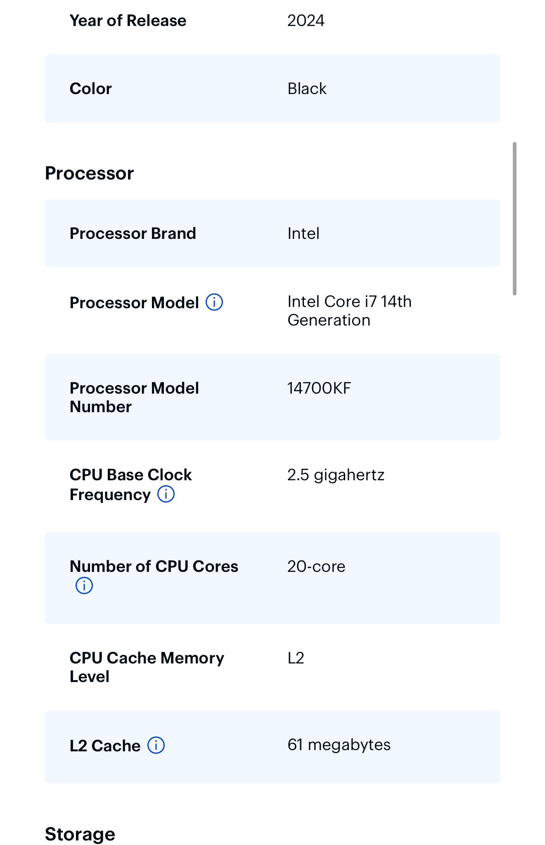
Task: Click the Color row label
Action: click(91, 89)
